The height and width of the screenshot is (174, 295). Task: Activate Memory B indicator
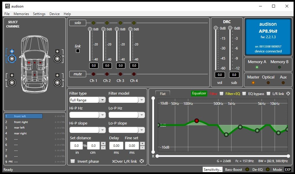click(x=279, y=67)
